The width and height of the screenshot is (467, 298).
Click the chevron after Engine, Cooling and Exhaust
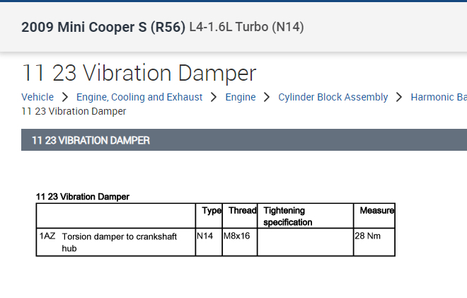coord(214,97)
